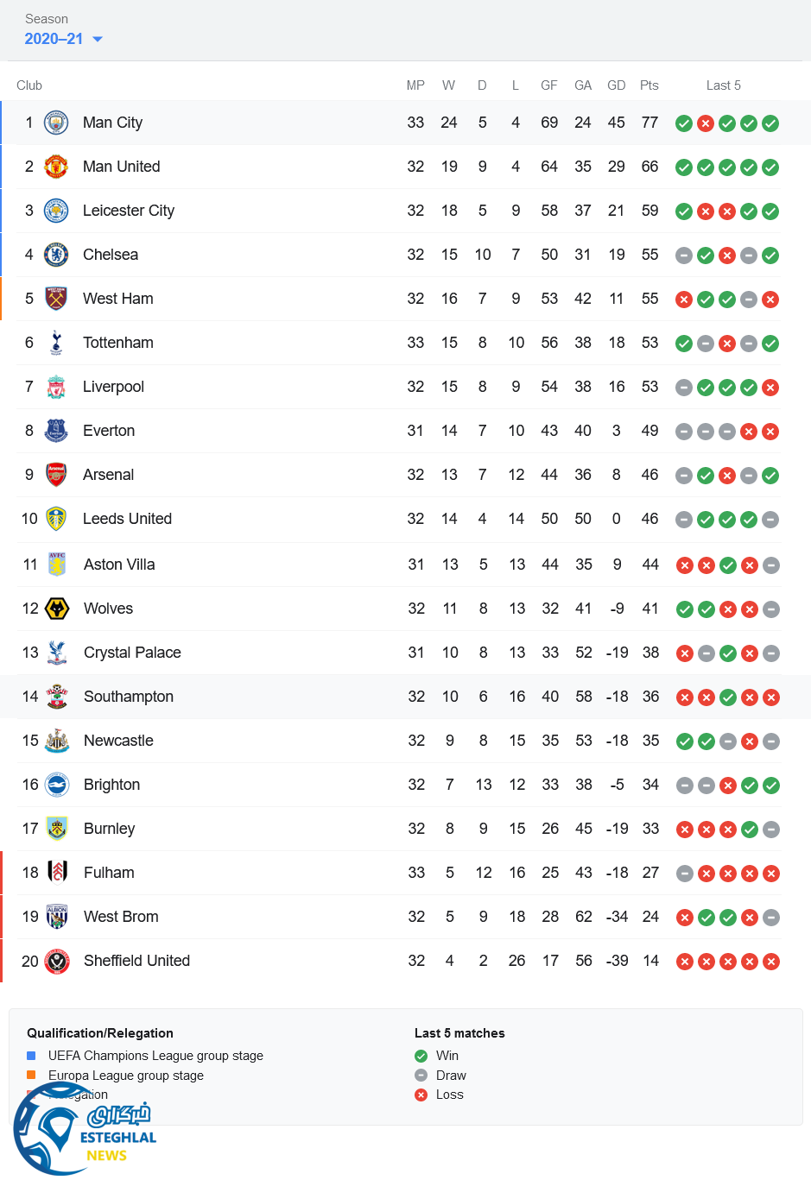Click the Man City club crest
This screenshot has width=811, height=1199.
pyautogui.click(x=56, y=123)
